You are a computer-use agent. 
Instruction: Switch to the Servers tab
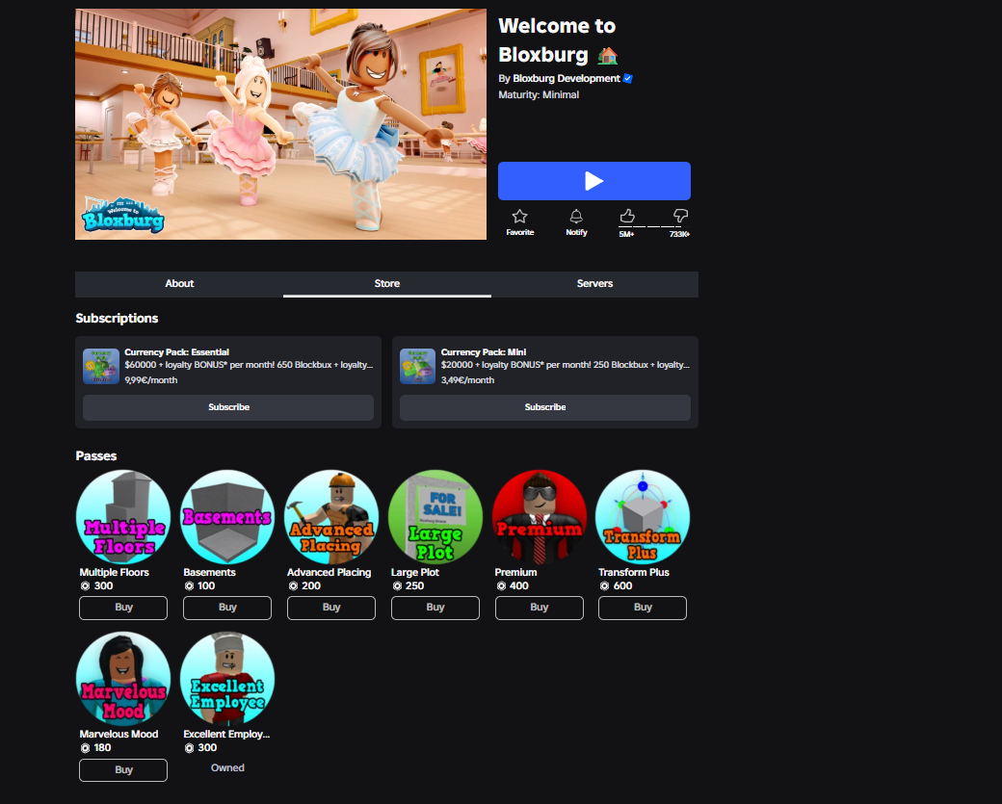point(594,283)
